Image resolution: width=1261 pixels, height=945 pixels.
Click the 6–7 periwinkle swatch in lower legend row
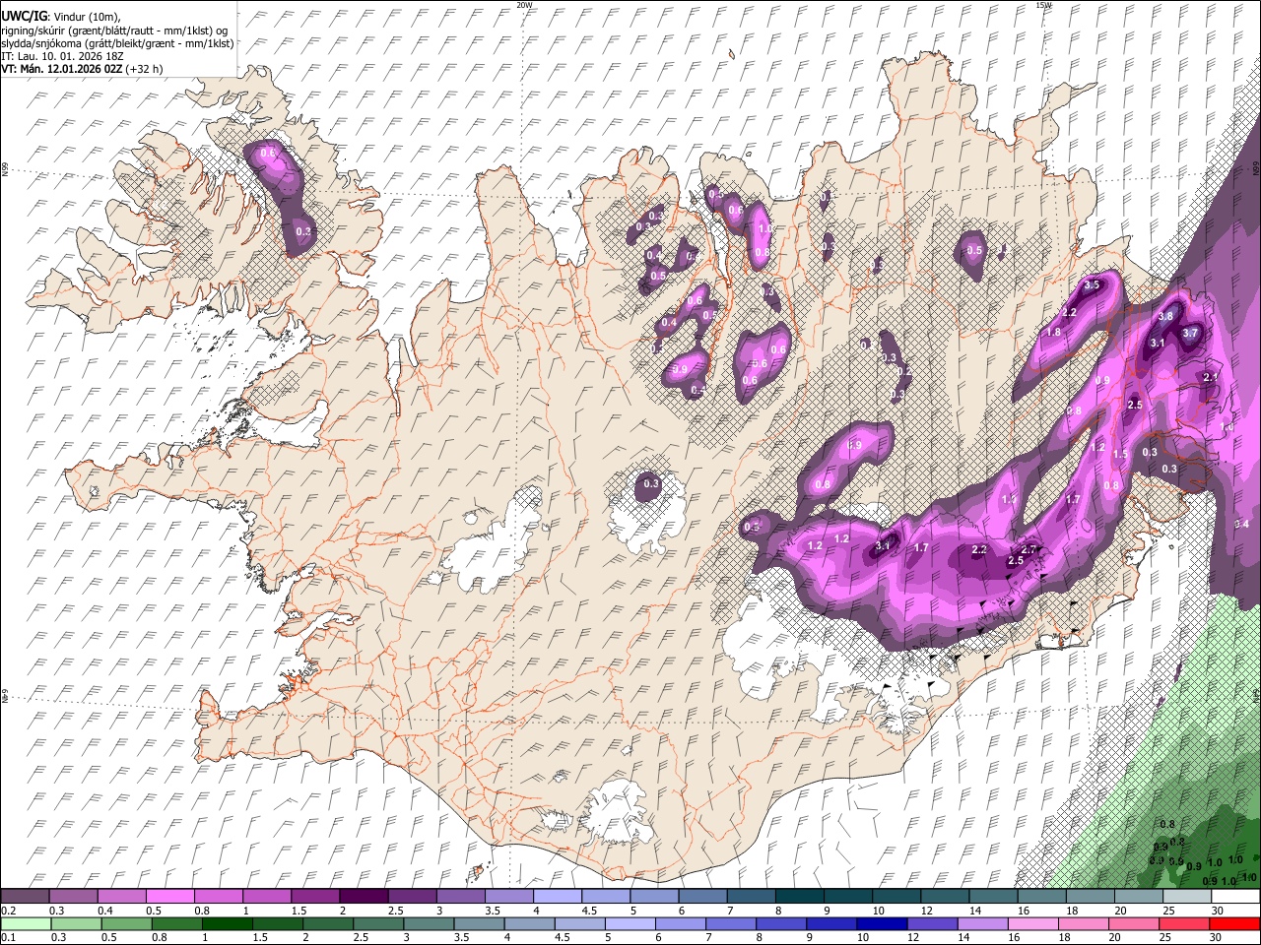click(x=680, y=923)
